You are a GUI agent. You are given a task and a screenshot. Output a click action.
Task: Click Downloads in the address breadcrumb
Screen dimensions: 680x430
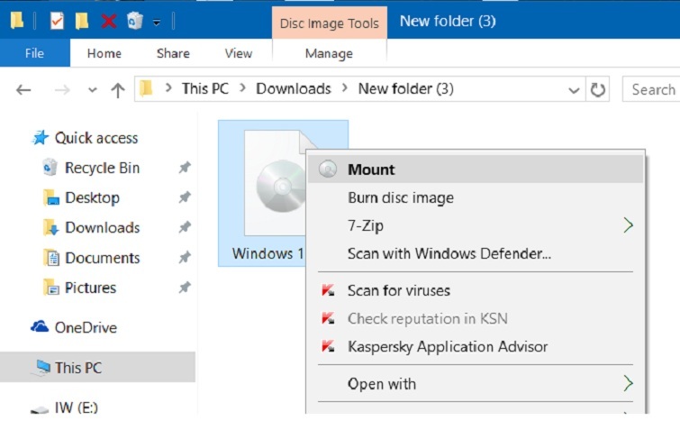pos(294,88)
